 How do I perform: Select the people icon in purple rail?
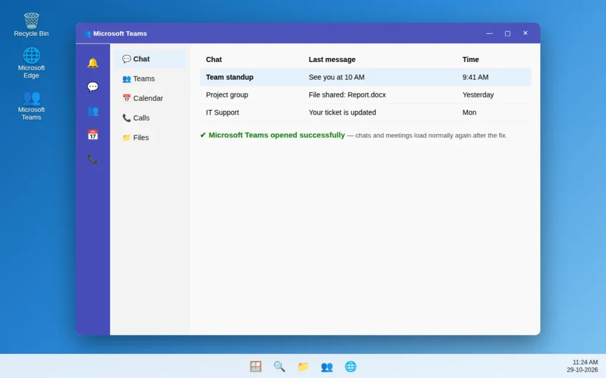coord(93,111)
